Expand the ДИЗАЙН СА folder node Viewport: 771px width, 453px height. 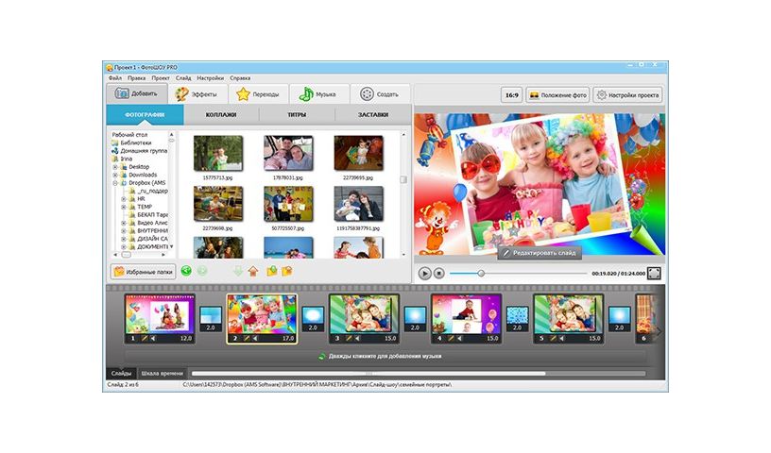124,239
